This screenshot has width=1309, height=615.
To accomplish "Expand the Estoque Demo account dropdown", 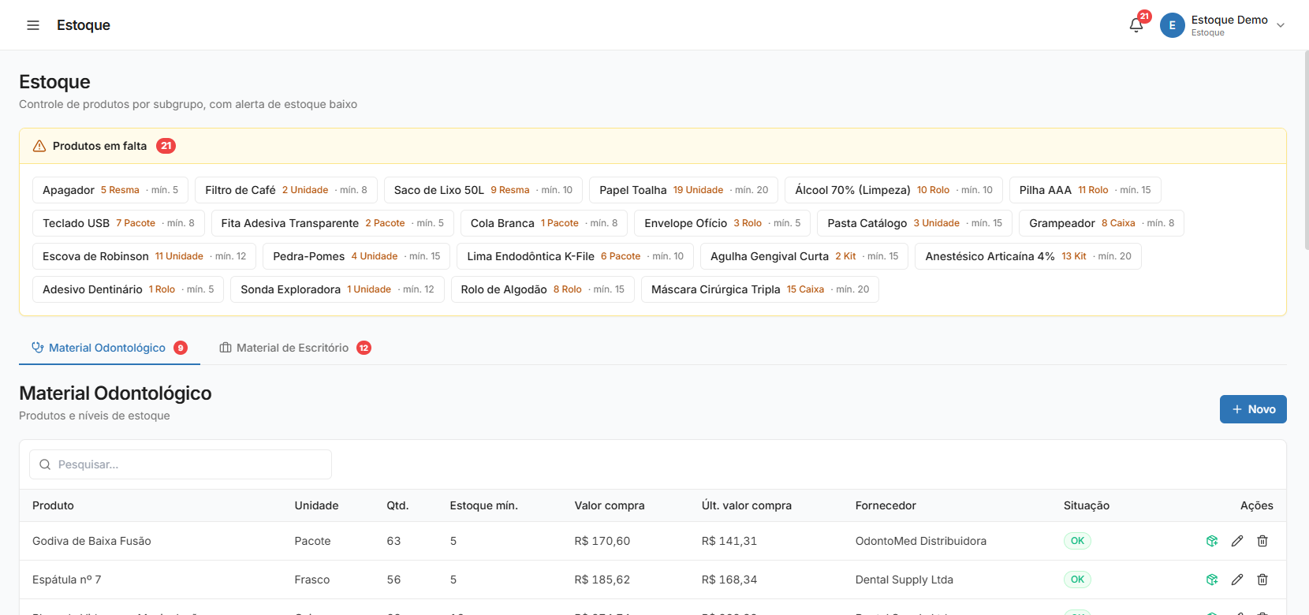I will pyautogui.click(x=1281, y=25).
